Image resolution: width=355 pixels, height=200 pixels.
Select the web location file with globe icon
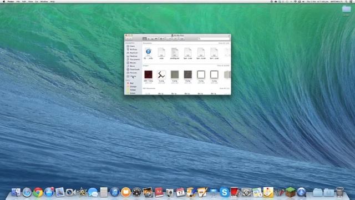click(x=148, y=52)
